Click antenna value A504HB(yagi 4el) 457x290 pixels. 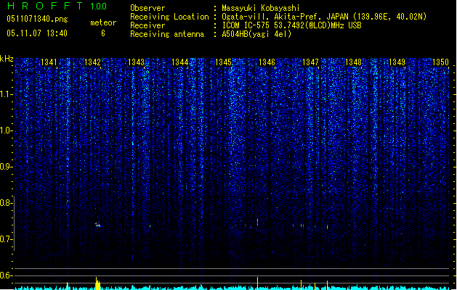[256, 34]
